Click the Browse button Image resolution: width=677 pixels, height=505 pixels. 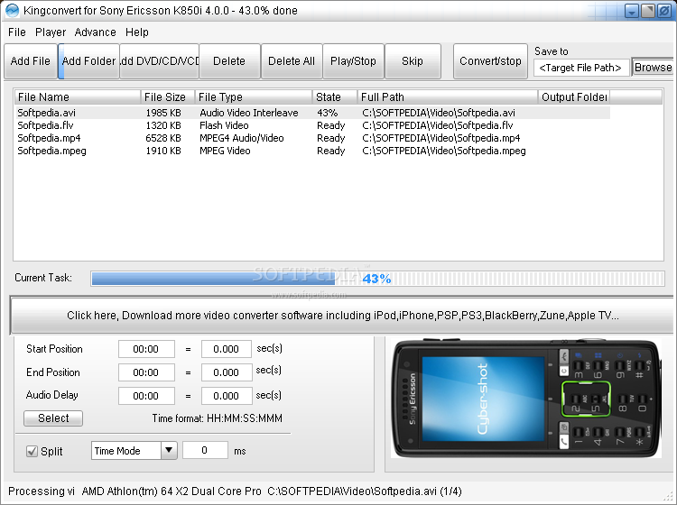(x=653, y=68)
